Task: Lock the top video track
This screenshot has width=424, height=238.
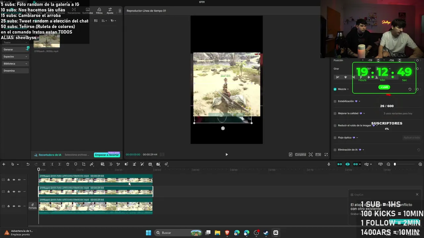Action: point(9,180)
